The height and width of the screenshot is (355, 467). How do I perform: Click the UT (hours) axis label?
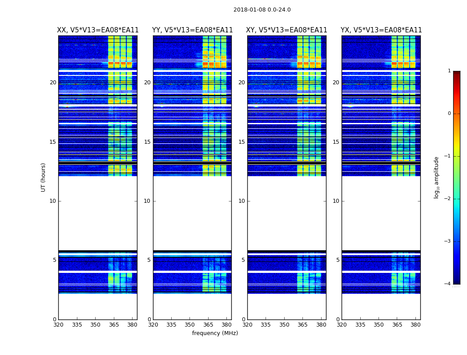coord(43,177)
